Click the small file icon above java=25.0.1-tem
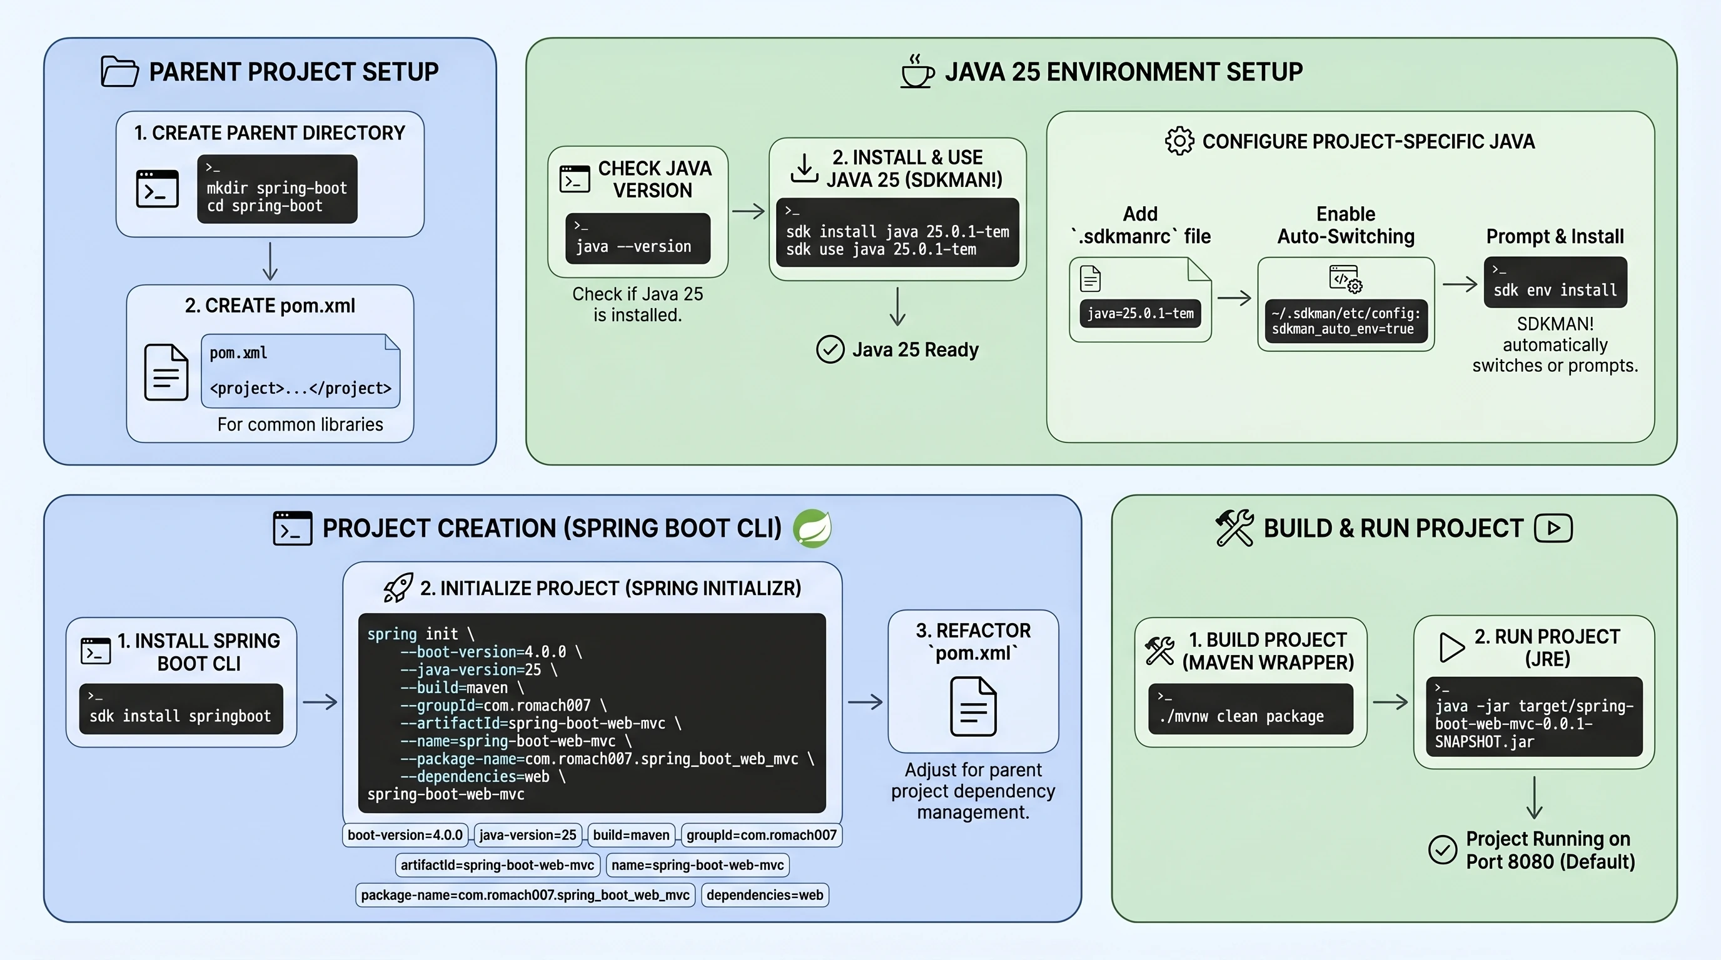The image size is (1721, 960). click(x=1091, y=278)
